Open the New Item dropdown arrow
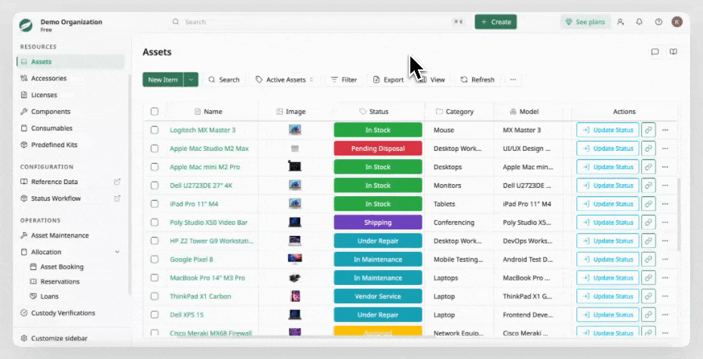The image size is (703, 359). (x=191, y=80)
